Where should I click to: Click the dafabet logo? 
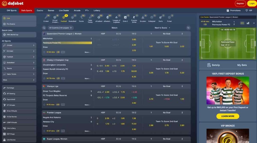point(13,4)
